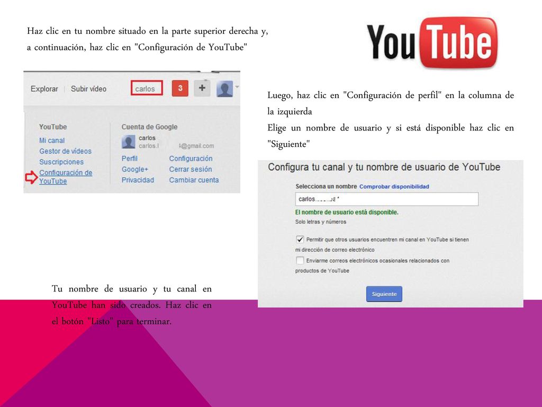Click Comprobar disponibilidad link
Viewport: 542px width, 407px height.
point(394,187)
